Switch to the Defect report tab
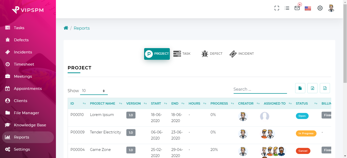This screenshot has width=347, height=158. [212, 54]
